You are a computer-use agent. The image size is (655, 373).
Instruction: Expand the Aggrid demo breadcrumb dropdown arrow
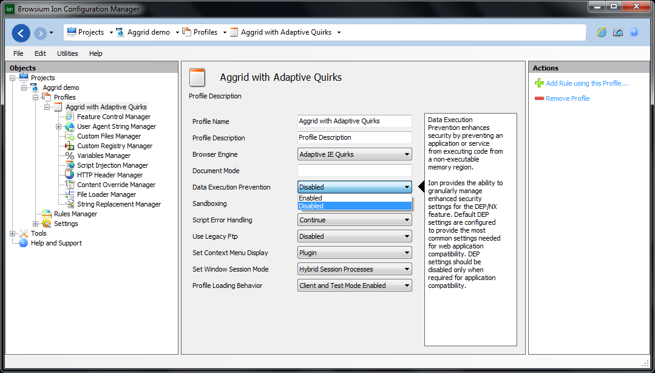177,32
